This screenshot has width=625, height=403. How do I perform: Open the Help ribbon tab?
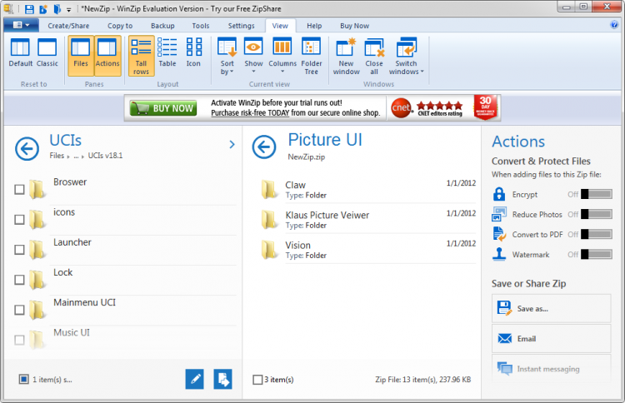(x=314, y=26)
